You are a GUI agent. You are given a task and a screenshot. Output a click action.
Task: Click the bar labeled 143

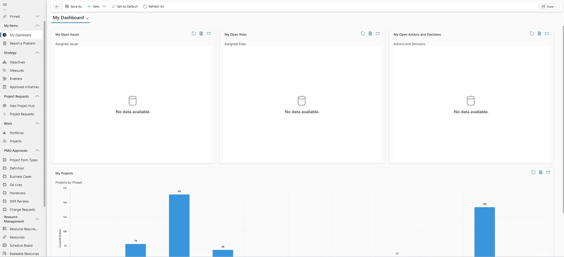click(x=485, y=232)
